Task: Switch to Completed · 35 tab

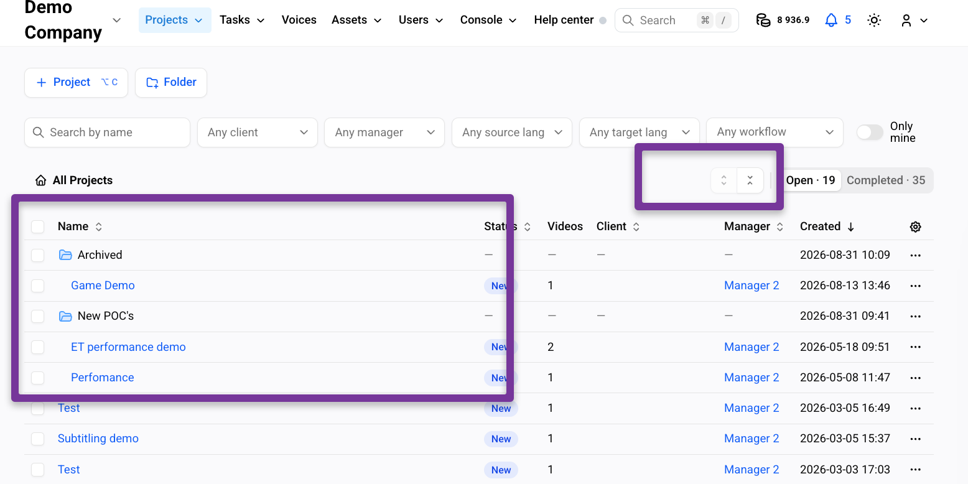Action: (x=886, y=180)
